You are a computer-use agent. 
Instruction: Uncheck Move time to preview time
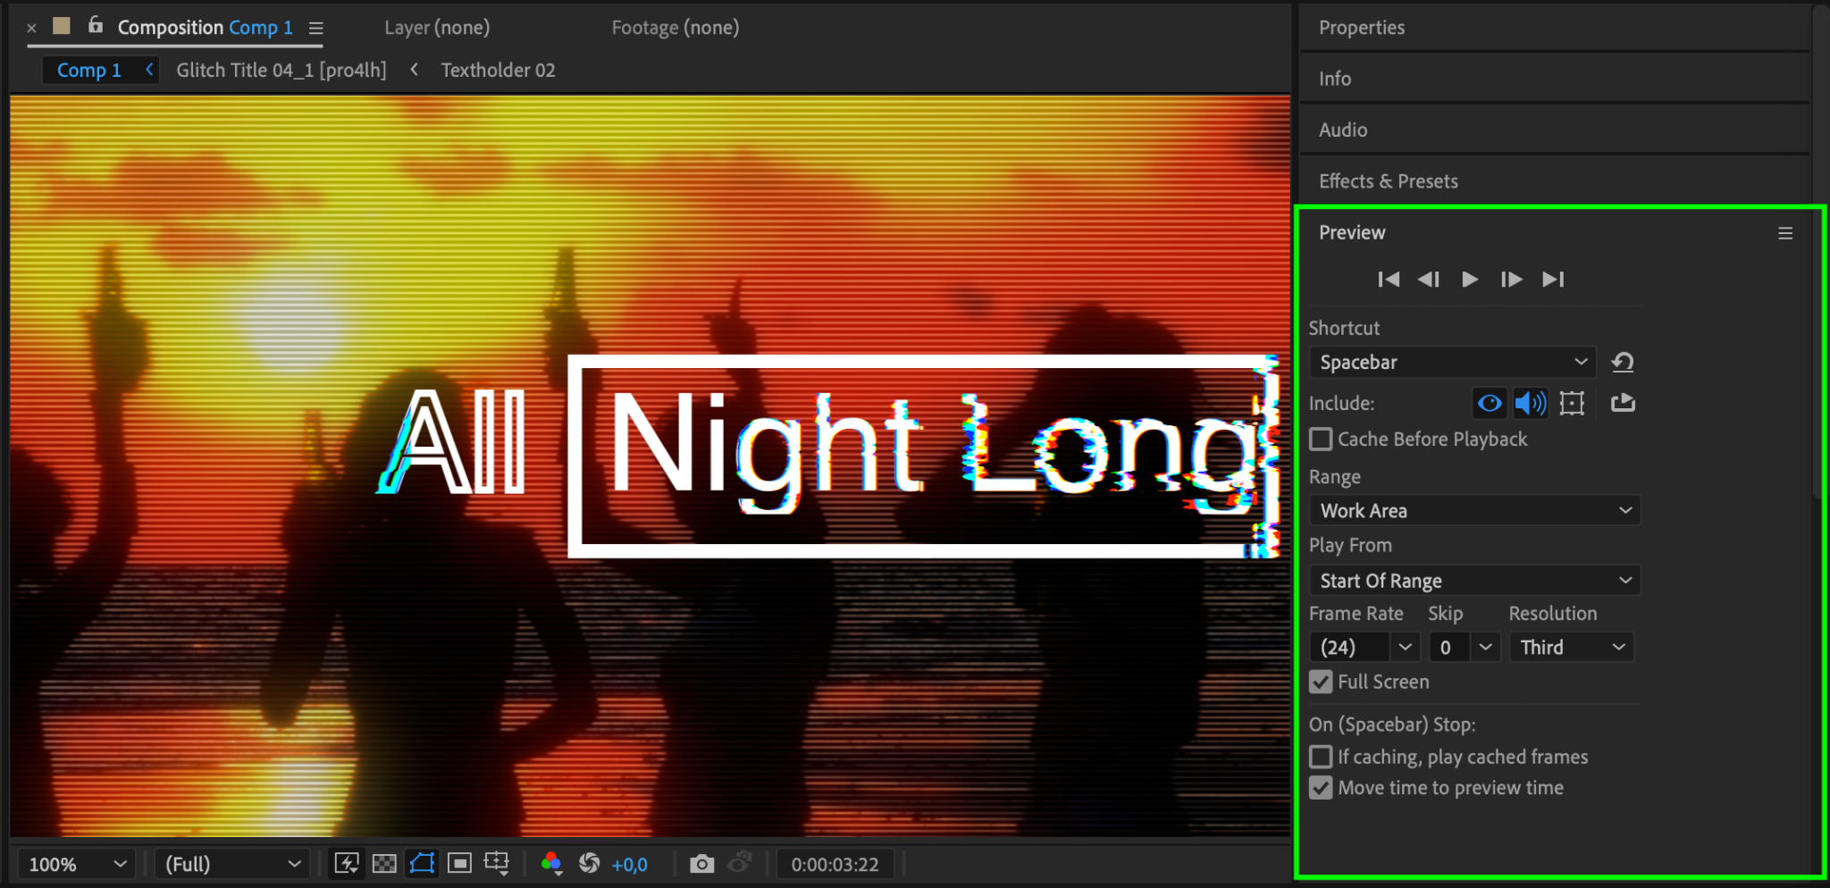pyautogui.click(x=1321, y=788)
